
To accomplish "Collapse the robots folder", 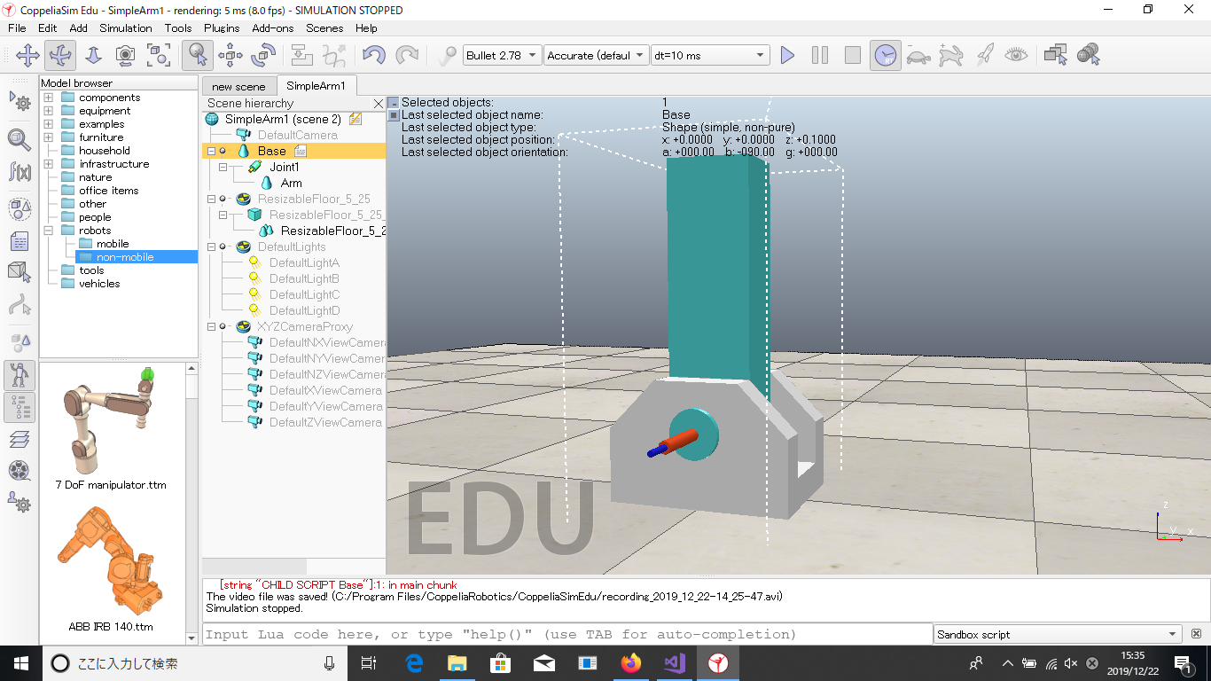I will pyautogui.click(x=48, y=231).
